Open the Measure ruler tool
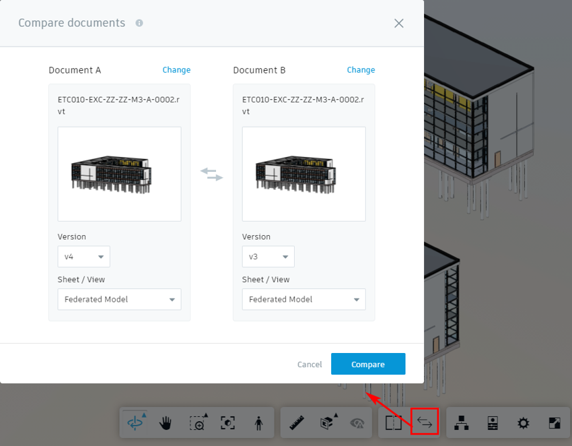The width and height of the screenshot is (572, 446). pos(297,423)
